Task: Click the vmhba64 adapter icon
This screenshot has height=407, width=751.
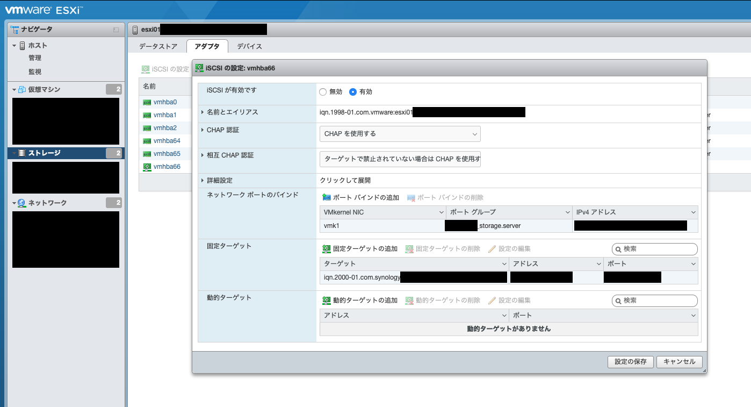Action: coord(147,141)
